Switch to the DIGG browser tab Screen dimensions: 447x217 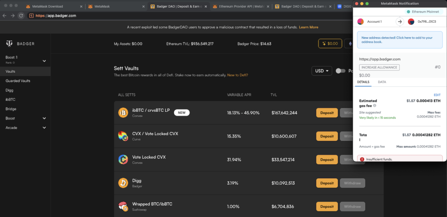[x=344, y=6]
